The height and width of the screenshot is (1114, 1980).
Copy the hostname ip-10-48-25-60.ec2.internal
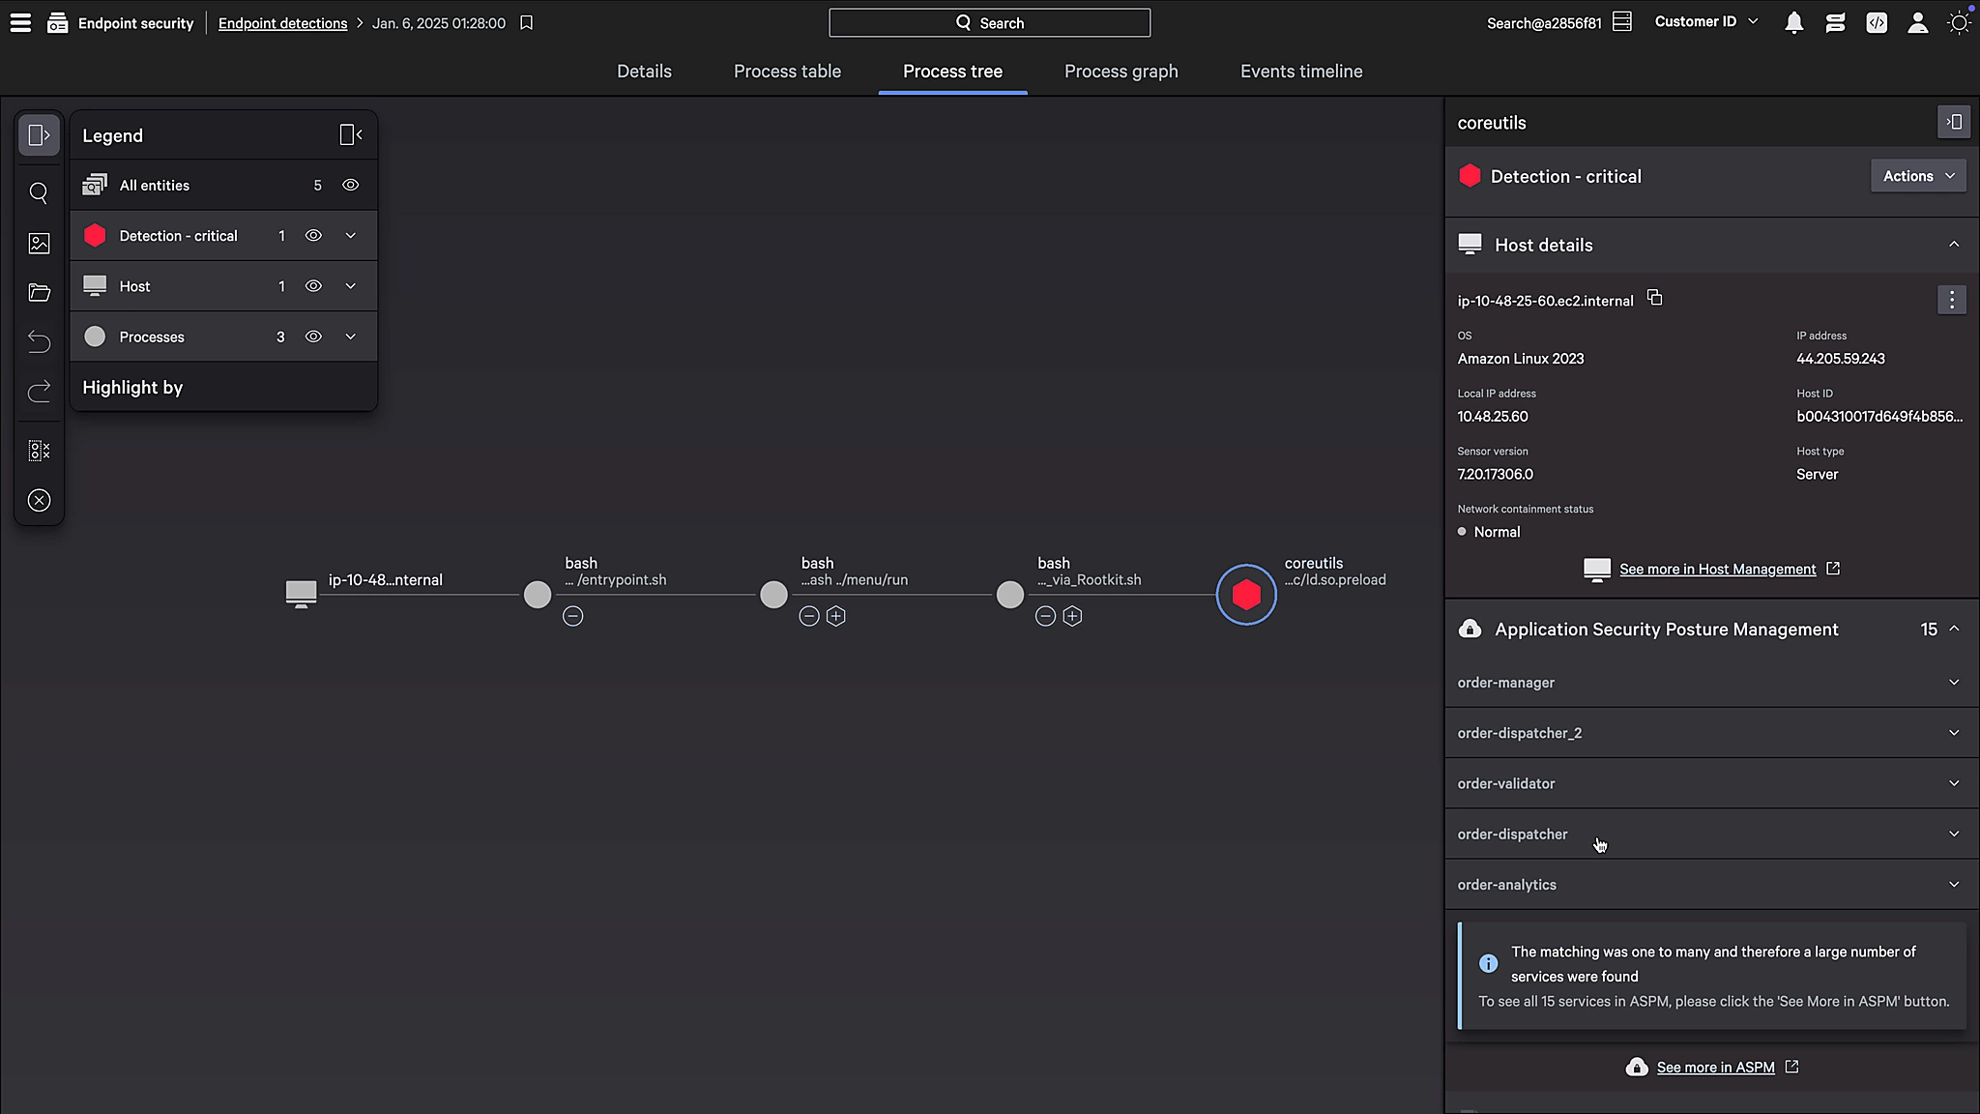point(1654,298)
